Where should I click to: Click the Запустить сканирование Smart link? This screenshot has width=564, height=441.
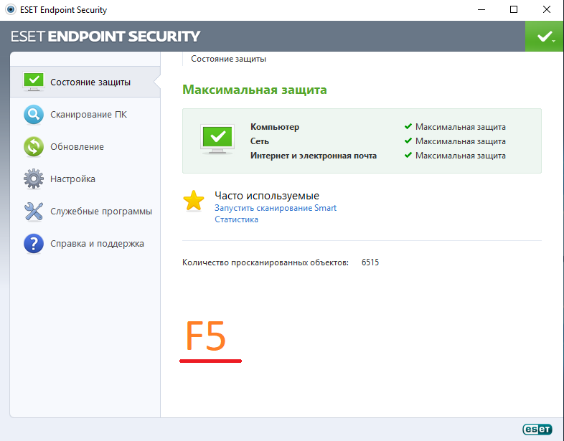[x=276, y=208]
